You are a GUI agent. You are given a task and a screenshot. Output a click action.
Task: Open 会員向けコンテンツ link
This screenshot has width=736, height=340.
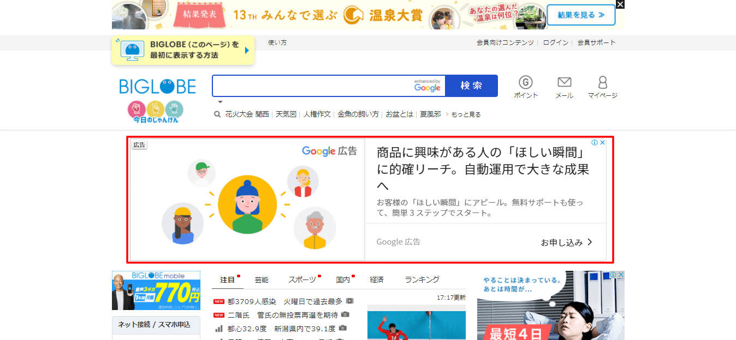pos(505,42)
